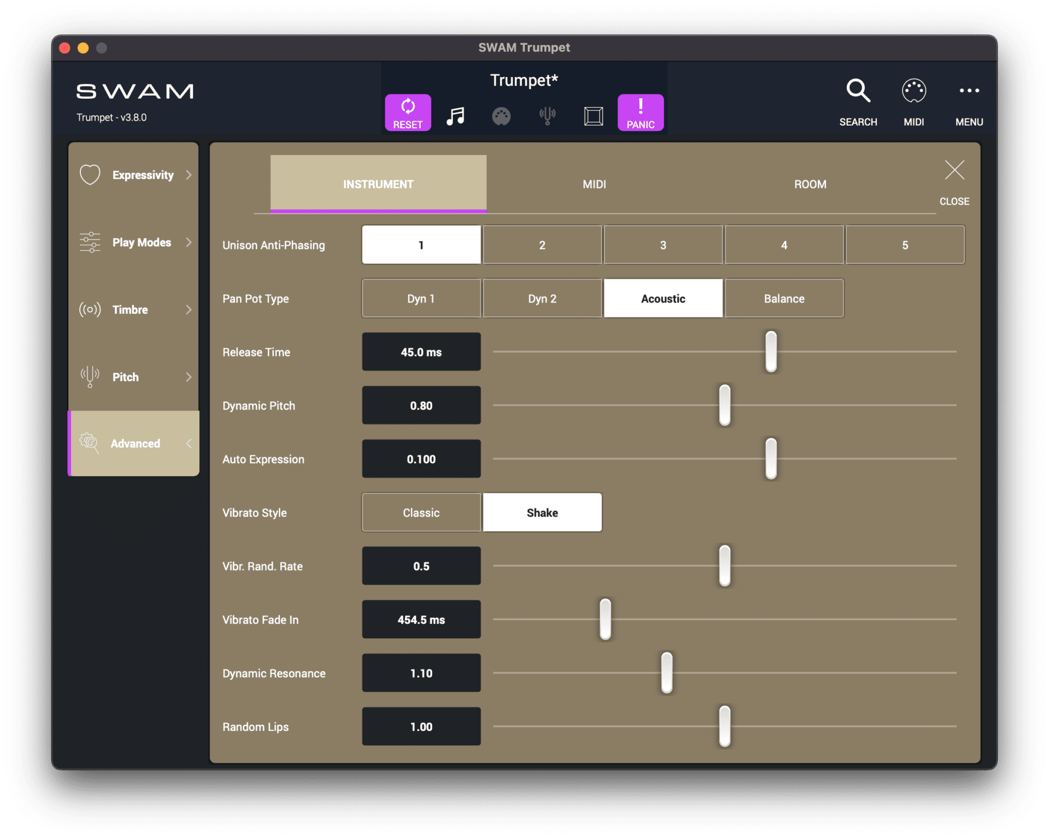
Task: Click the tuning fork Pitch icon
Action: pyautogui.click(x=89, y=377)
